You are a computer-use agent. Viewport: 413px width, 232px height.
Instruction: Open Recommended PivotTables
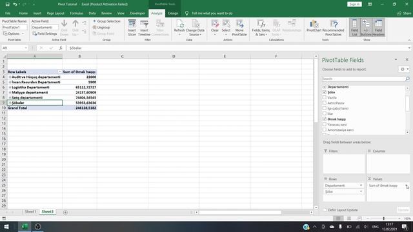click(x=333, y=28)
